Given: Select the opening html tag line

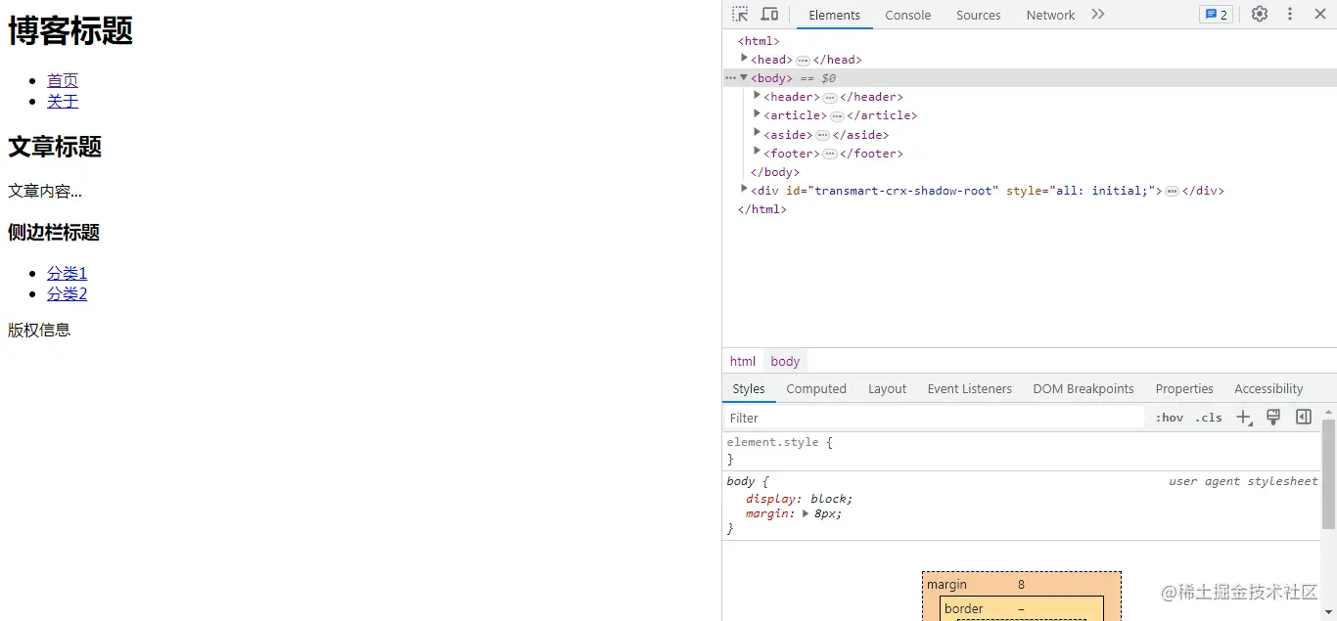Looking at the screenshot, I should 759,41.
